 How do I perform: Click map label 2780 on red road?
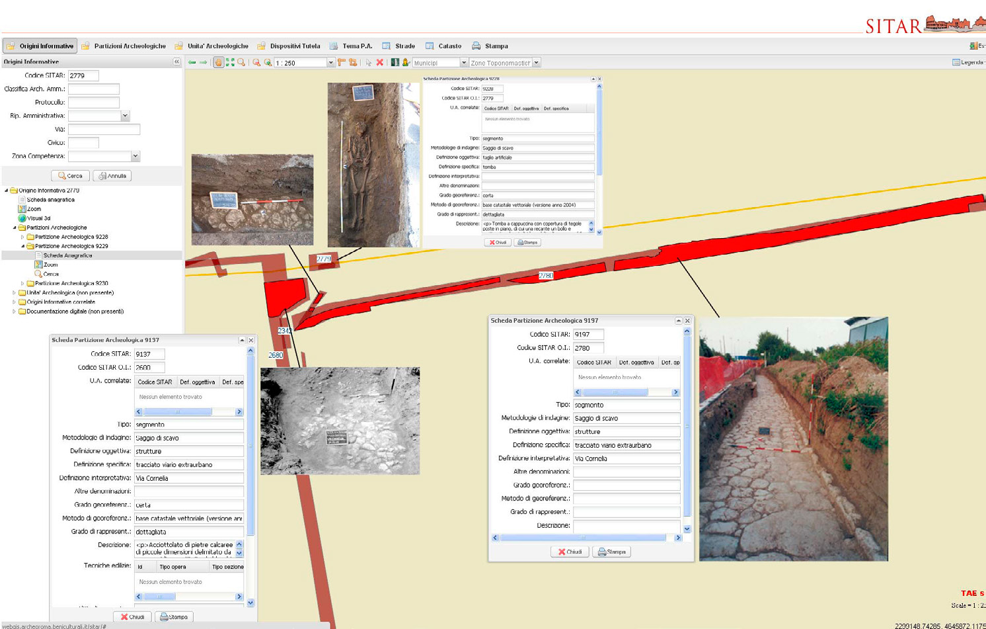click(x=545, y=276)
